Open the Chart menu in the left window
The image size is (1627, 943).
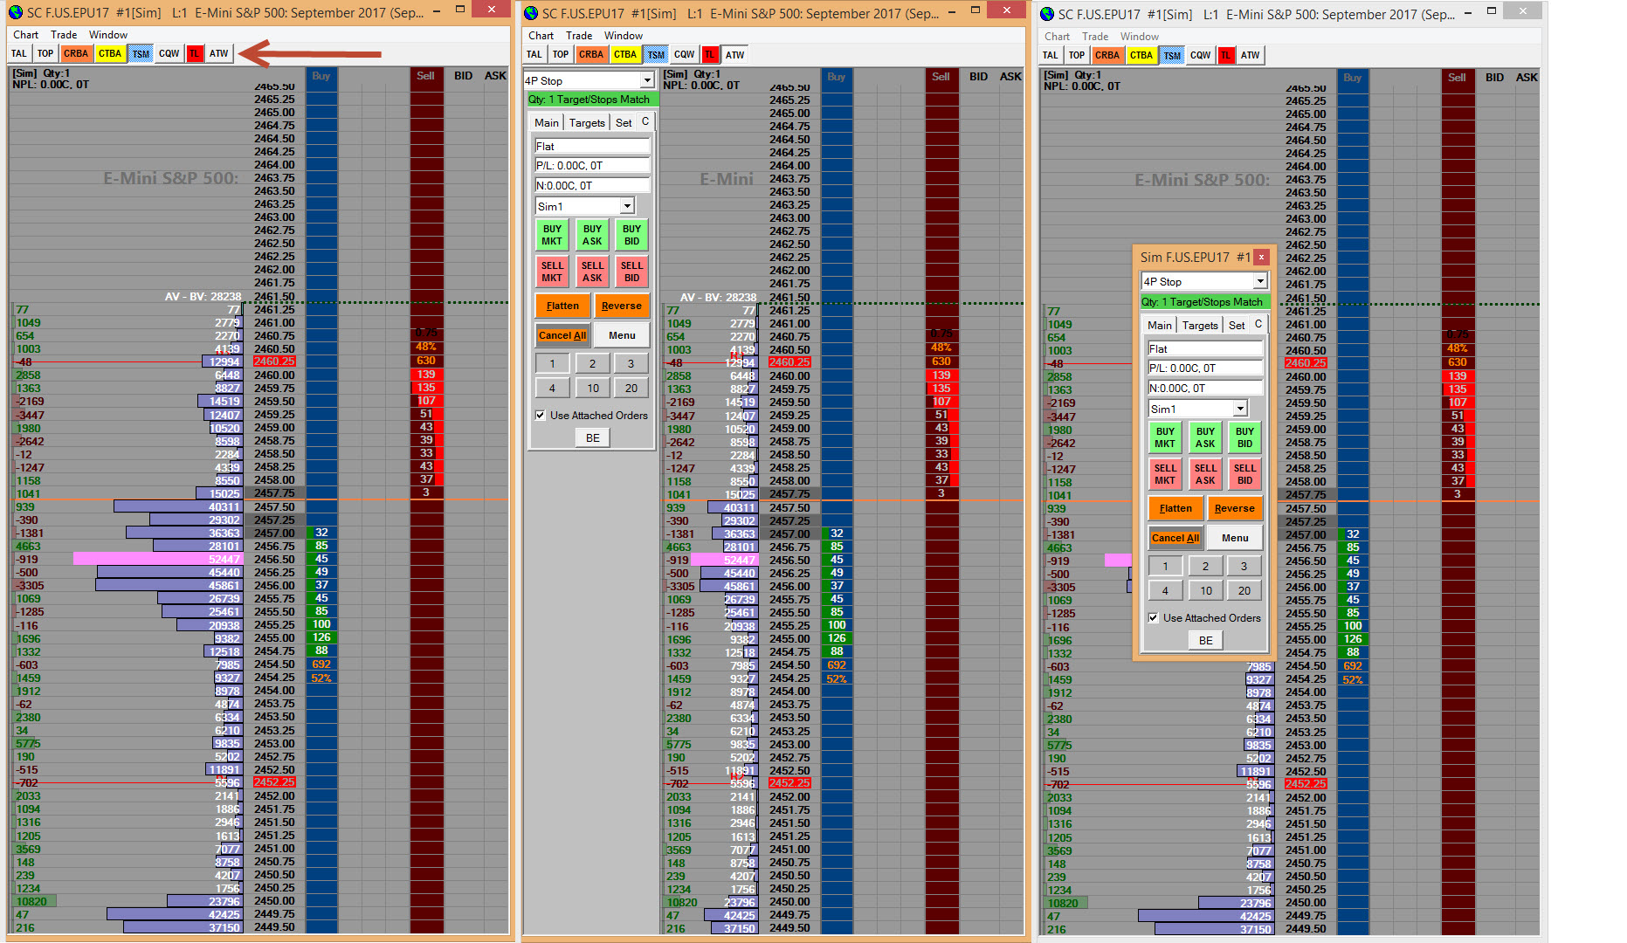pos(25,35)
